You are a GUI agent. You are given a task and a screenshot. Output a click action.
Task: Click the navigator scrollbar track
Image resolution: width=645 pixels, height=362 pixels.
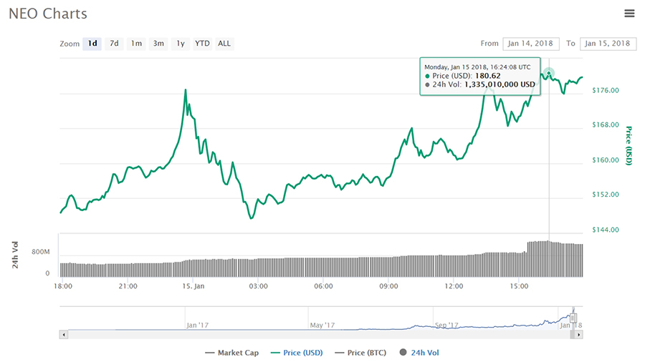[x=319, y=335]
